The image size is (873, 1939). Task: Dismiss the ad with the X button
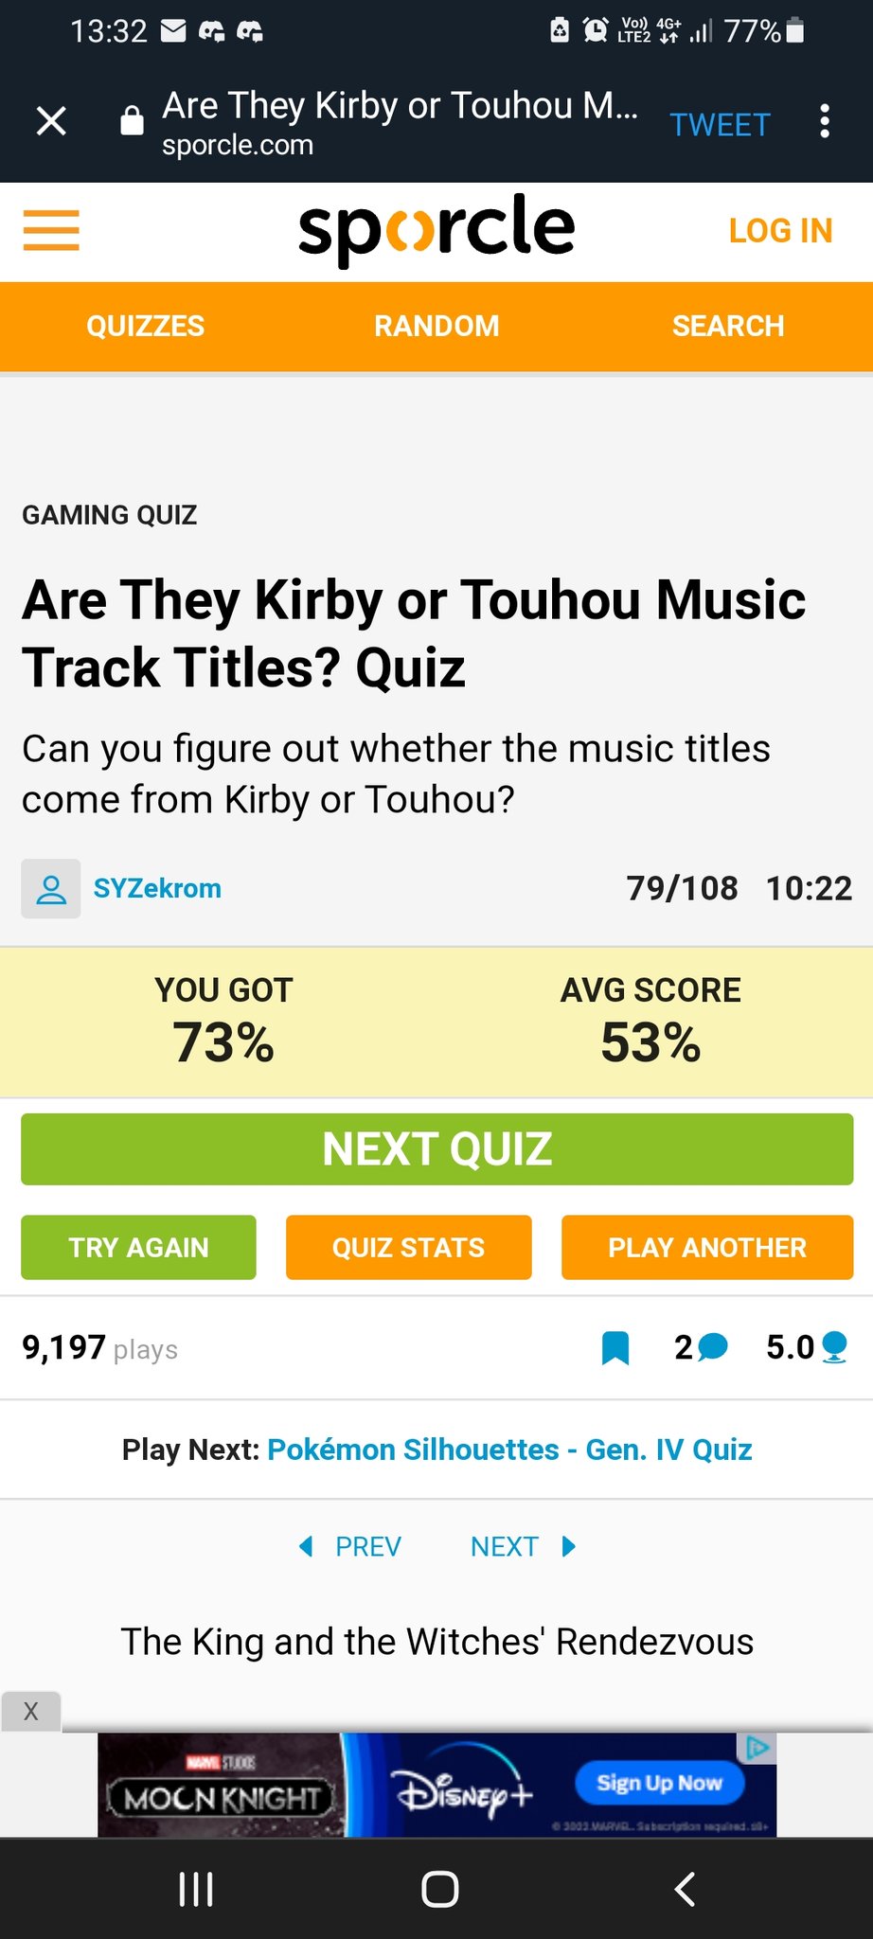[x=31, y=1711]
